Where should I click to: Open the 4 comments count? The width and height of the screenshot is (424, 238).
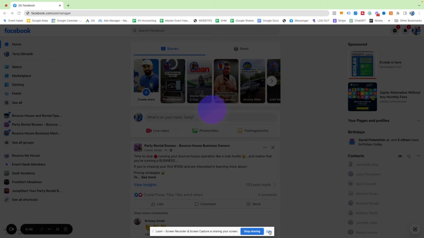tap(267, 195)
